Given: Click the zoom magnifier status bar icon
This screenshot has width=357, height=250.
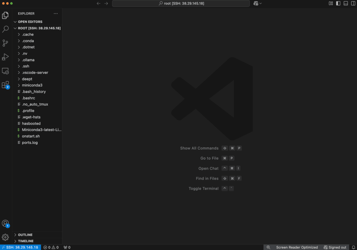Looking at the screenshot, I should click(x=268, y=247).
